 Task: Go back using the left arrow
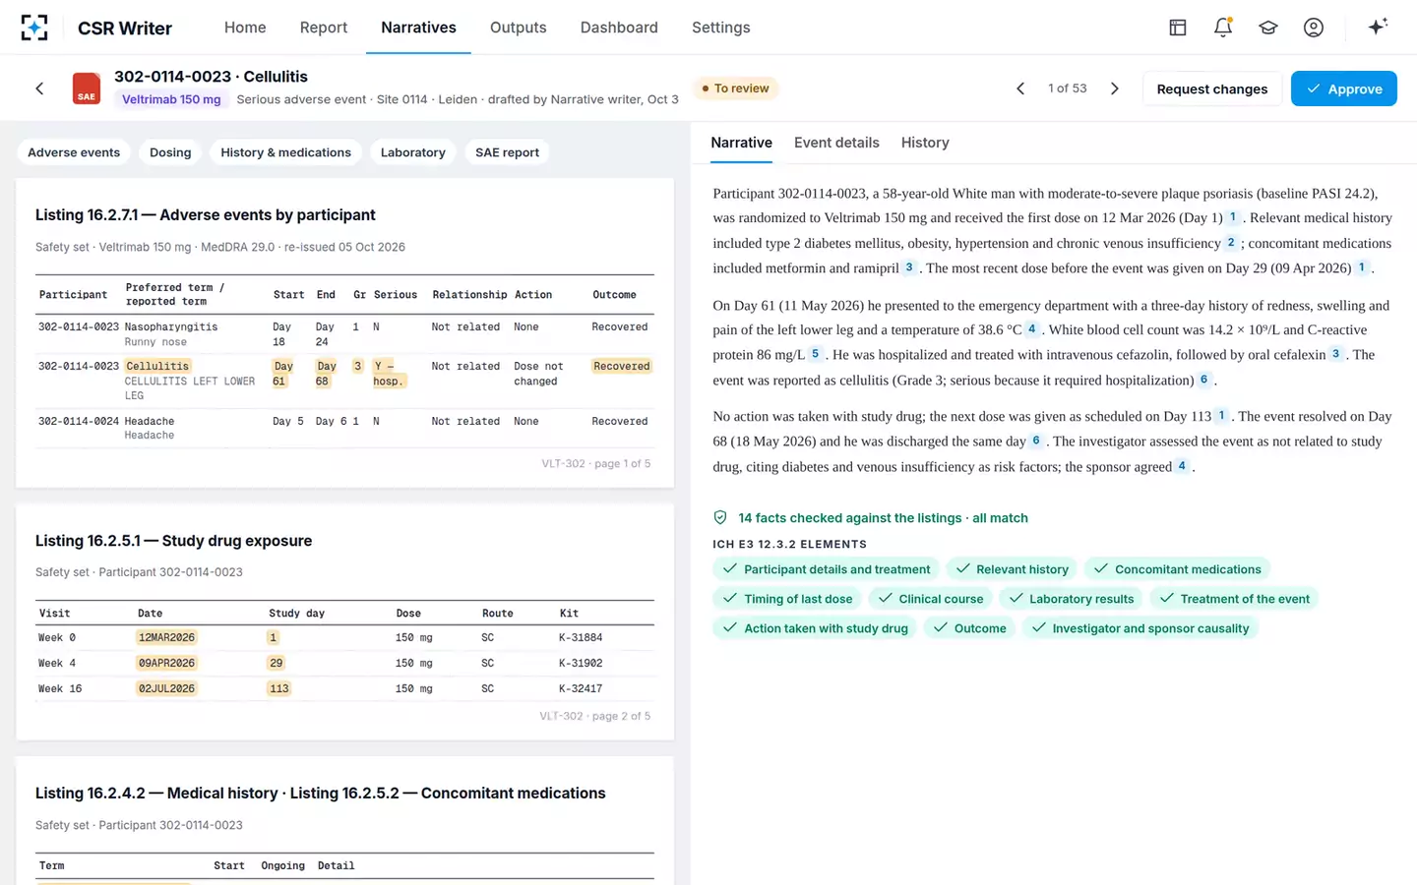pos(39,88)
